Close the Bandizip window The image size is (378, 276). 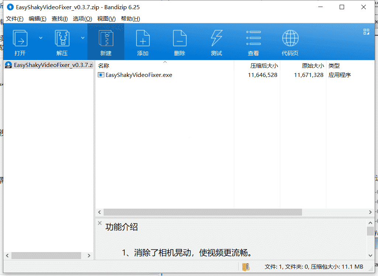tap(364, 7)
